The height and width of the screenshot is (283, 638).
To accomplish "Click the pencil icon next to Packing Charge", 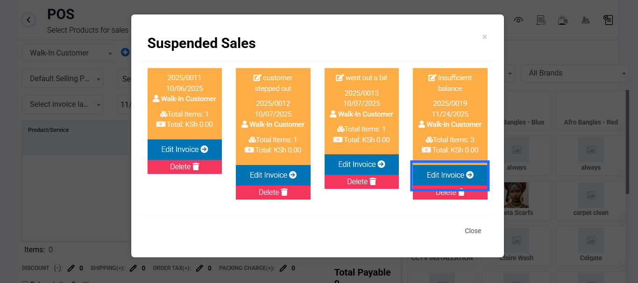I will [283, 268].
